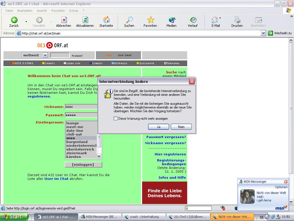Click page scrollbar down arrow
This screenshot has width=294, height=221.
291,201
